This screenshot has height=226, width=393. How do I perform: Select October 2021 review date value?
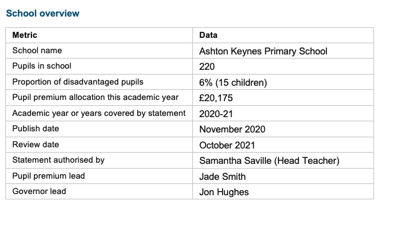pos(227,146)
